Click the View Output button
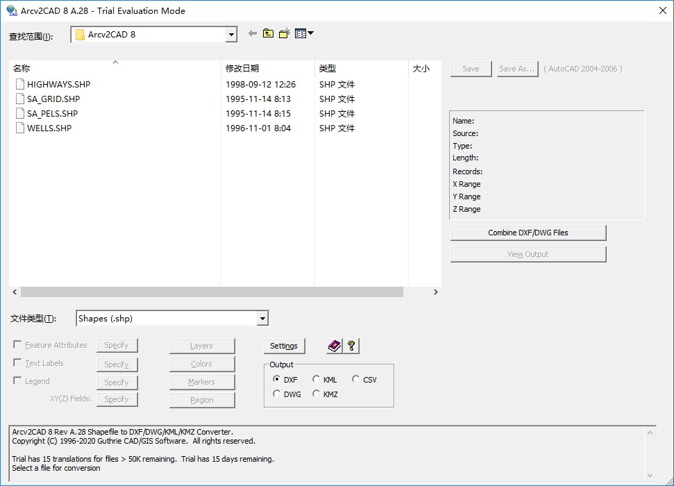The image size is (674, 486). pos(528,254)
